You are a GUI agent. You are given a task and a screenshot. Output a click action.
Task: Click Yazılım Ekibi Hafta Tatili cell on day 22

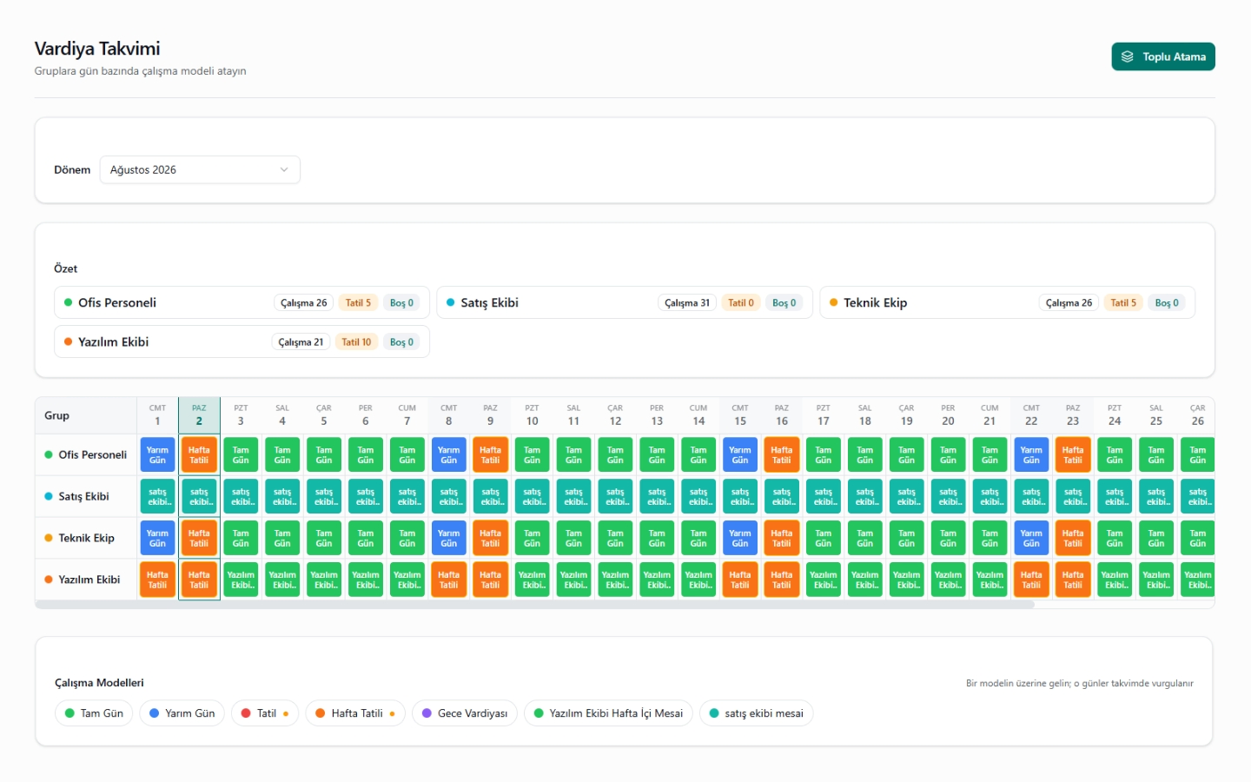[x=1031, y=580]
